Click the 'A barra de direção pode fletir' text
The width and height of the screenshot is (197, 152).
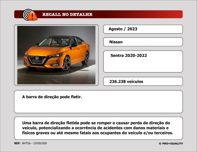point(52,97)
